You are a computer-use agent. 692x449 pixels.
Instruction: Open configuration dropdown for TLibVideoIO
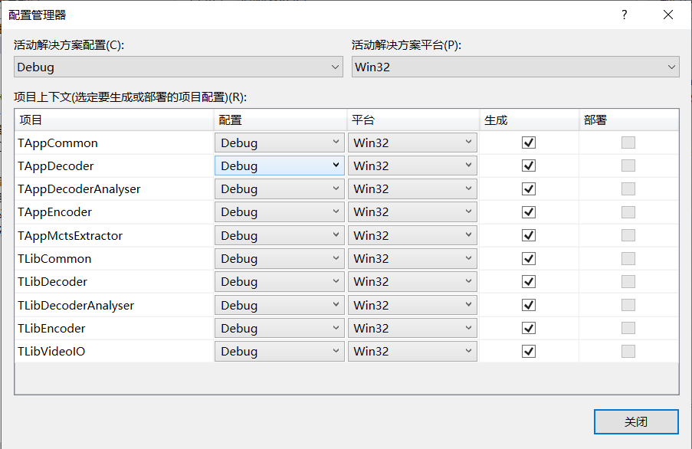click(x=280, y=351)
